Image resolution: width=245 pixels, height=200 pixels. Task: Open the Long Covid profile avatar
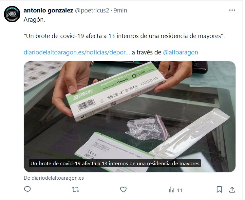click(12, 14)
